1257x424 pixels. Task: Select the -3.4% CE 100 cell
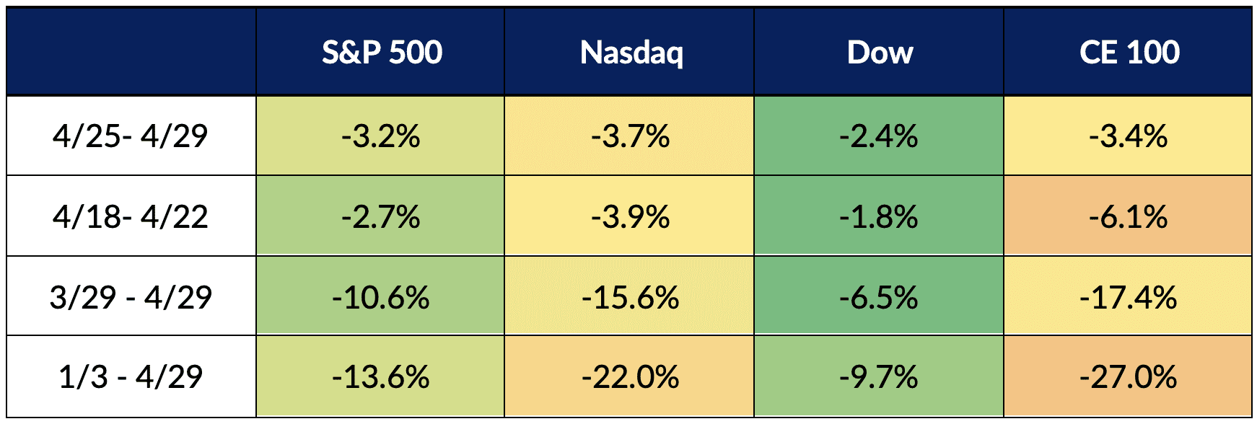[1129, 136]
